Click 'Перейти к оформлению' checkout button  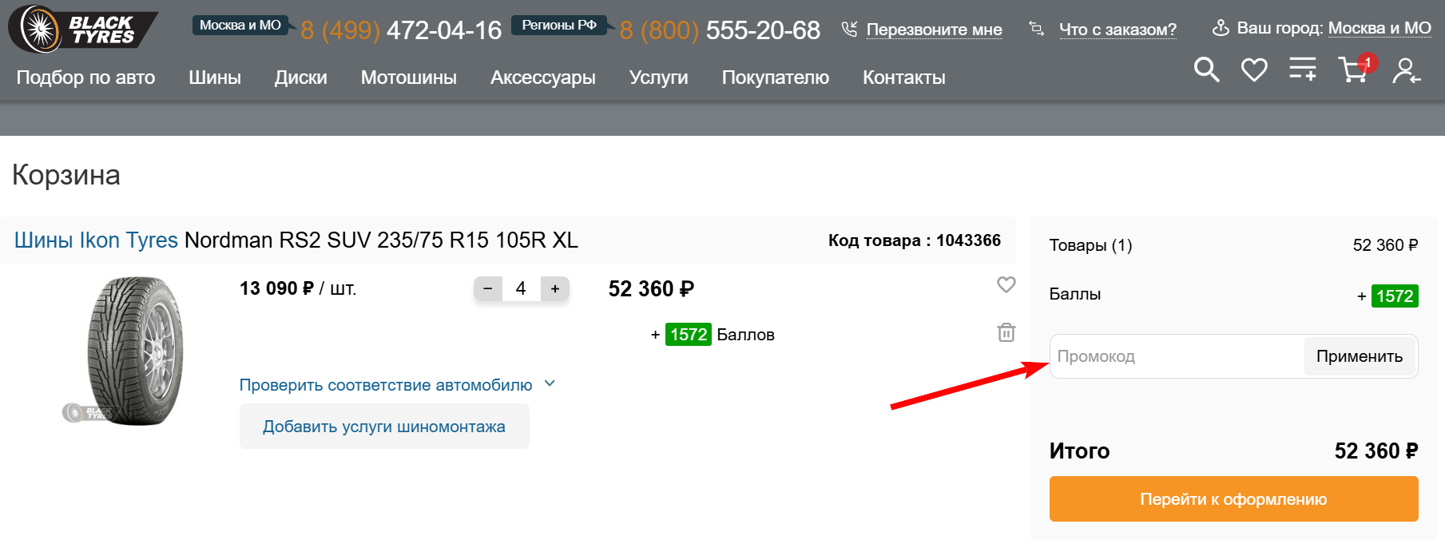click(x=1233, y=499)
